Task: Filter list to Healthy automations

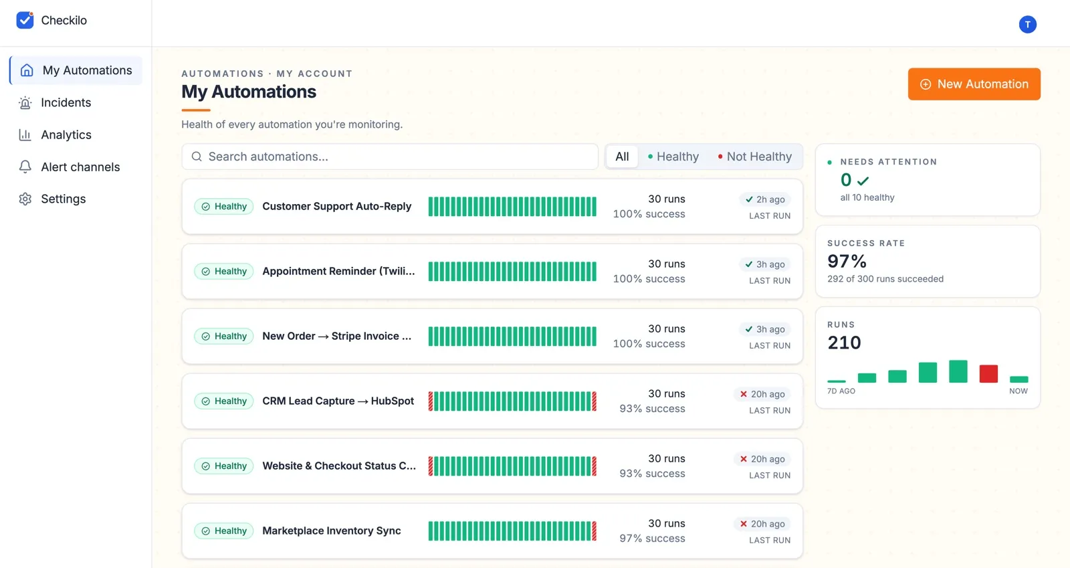Action: point(673,157)
